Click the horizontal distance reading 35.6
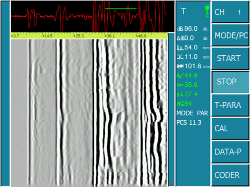The image size is (250, 187). 191,85
